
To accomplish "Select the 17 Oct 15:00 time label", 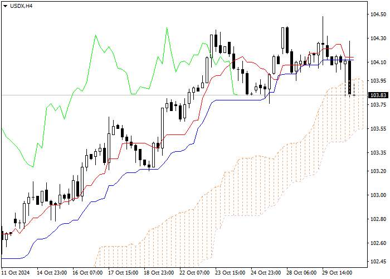I will coord(123,273).
